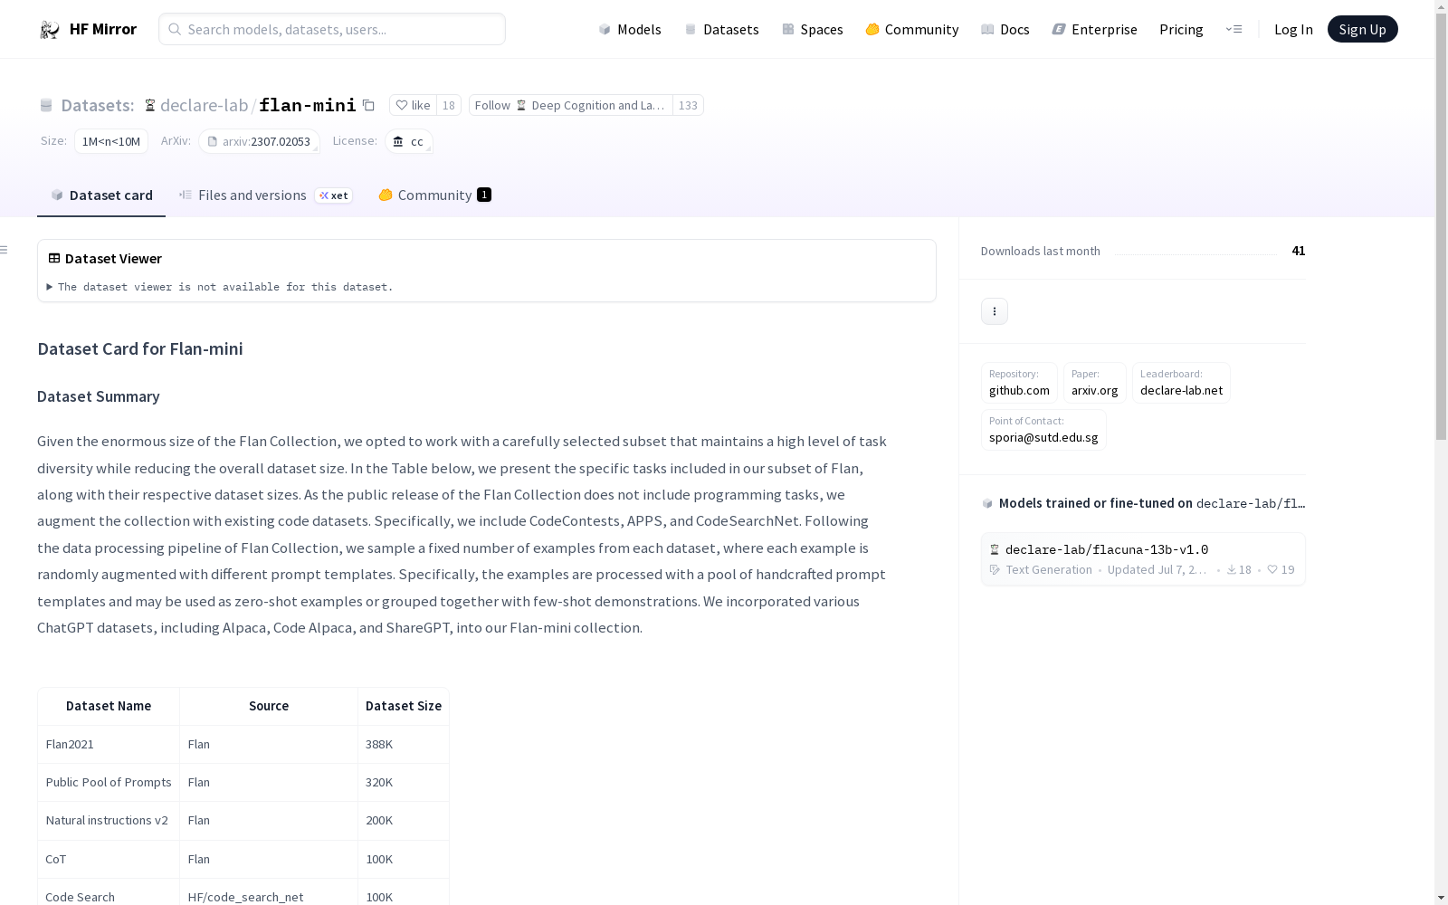Open the Models page in navbar
The width and height of the screenshot is (1448, 905).
[x=630, y=30]
